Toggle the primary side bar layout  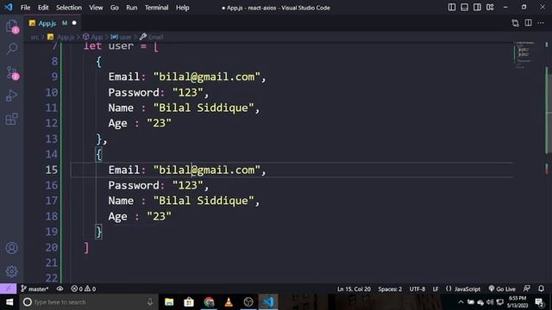[x=452, y=8]
